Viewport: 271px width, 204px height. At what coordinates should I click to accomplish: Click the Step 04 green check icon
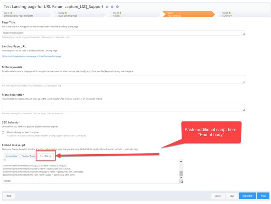pos(175,13)
